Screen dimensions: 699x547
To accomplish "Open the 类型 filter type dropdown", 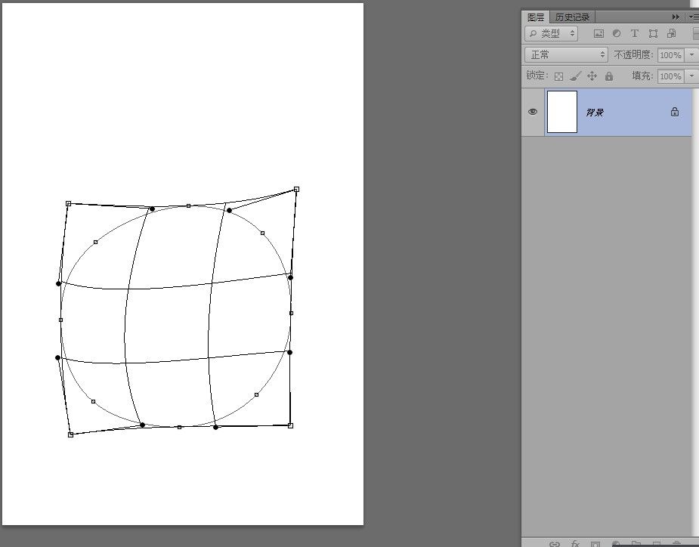I will click(552, 33).
